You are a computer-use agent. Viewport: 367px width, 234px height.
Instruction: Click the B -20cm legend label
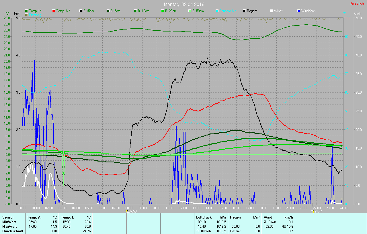[171, 11]
